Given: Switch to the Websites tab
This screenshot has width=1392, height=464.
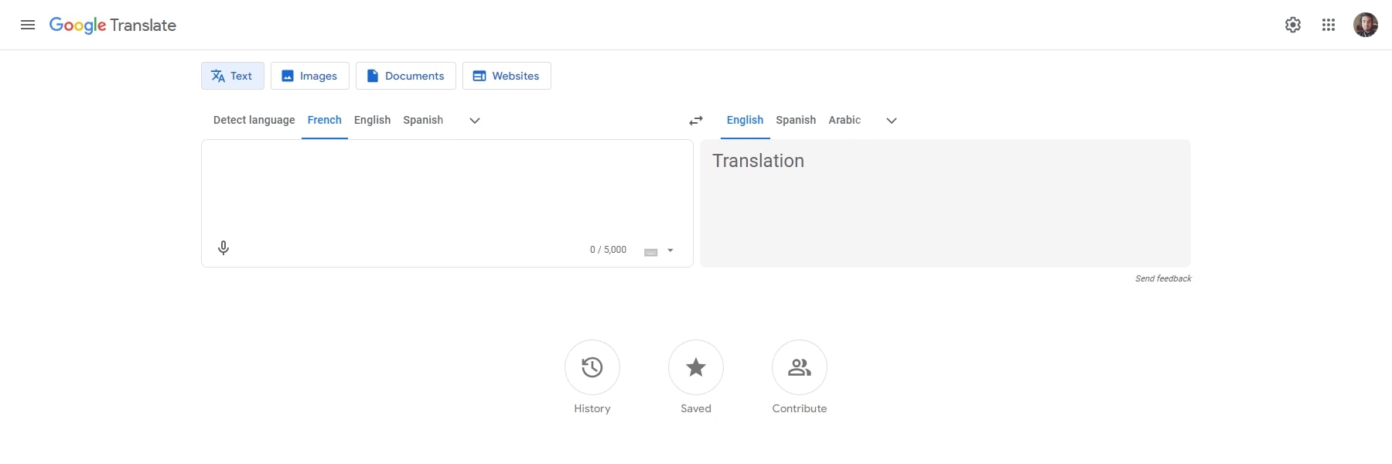Looking at the screenshot, I should click(x=507, y=76).
